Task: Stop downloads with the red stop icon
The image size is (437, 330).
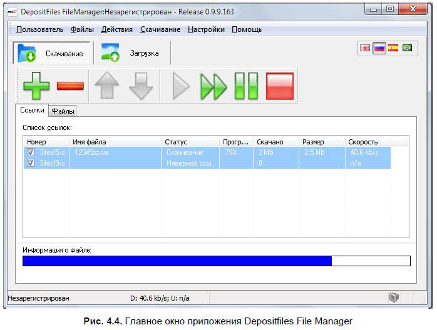Action: [279, 86]
